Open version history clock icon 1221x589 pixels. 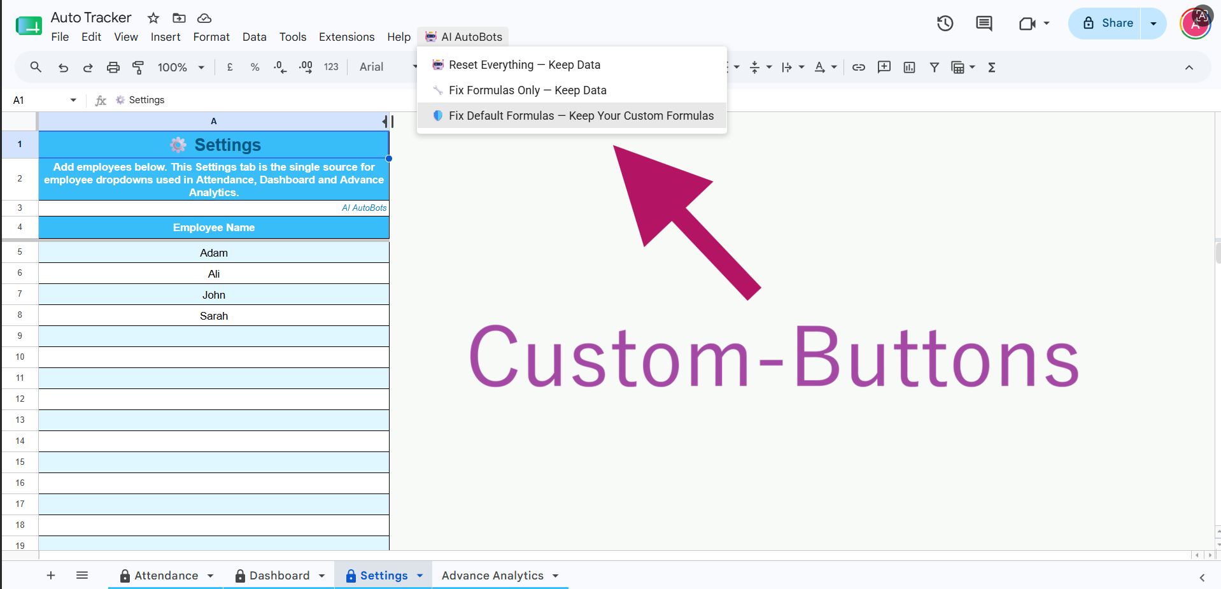pos(945,24)
